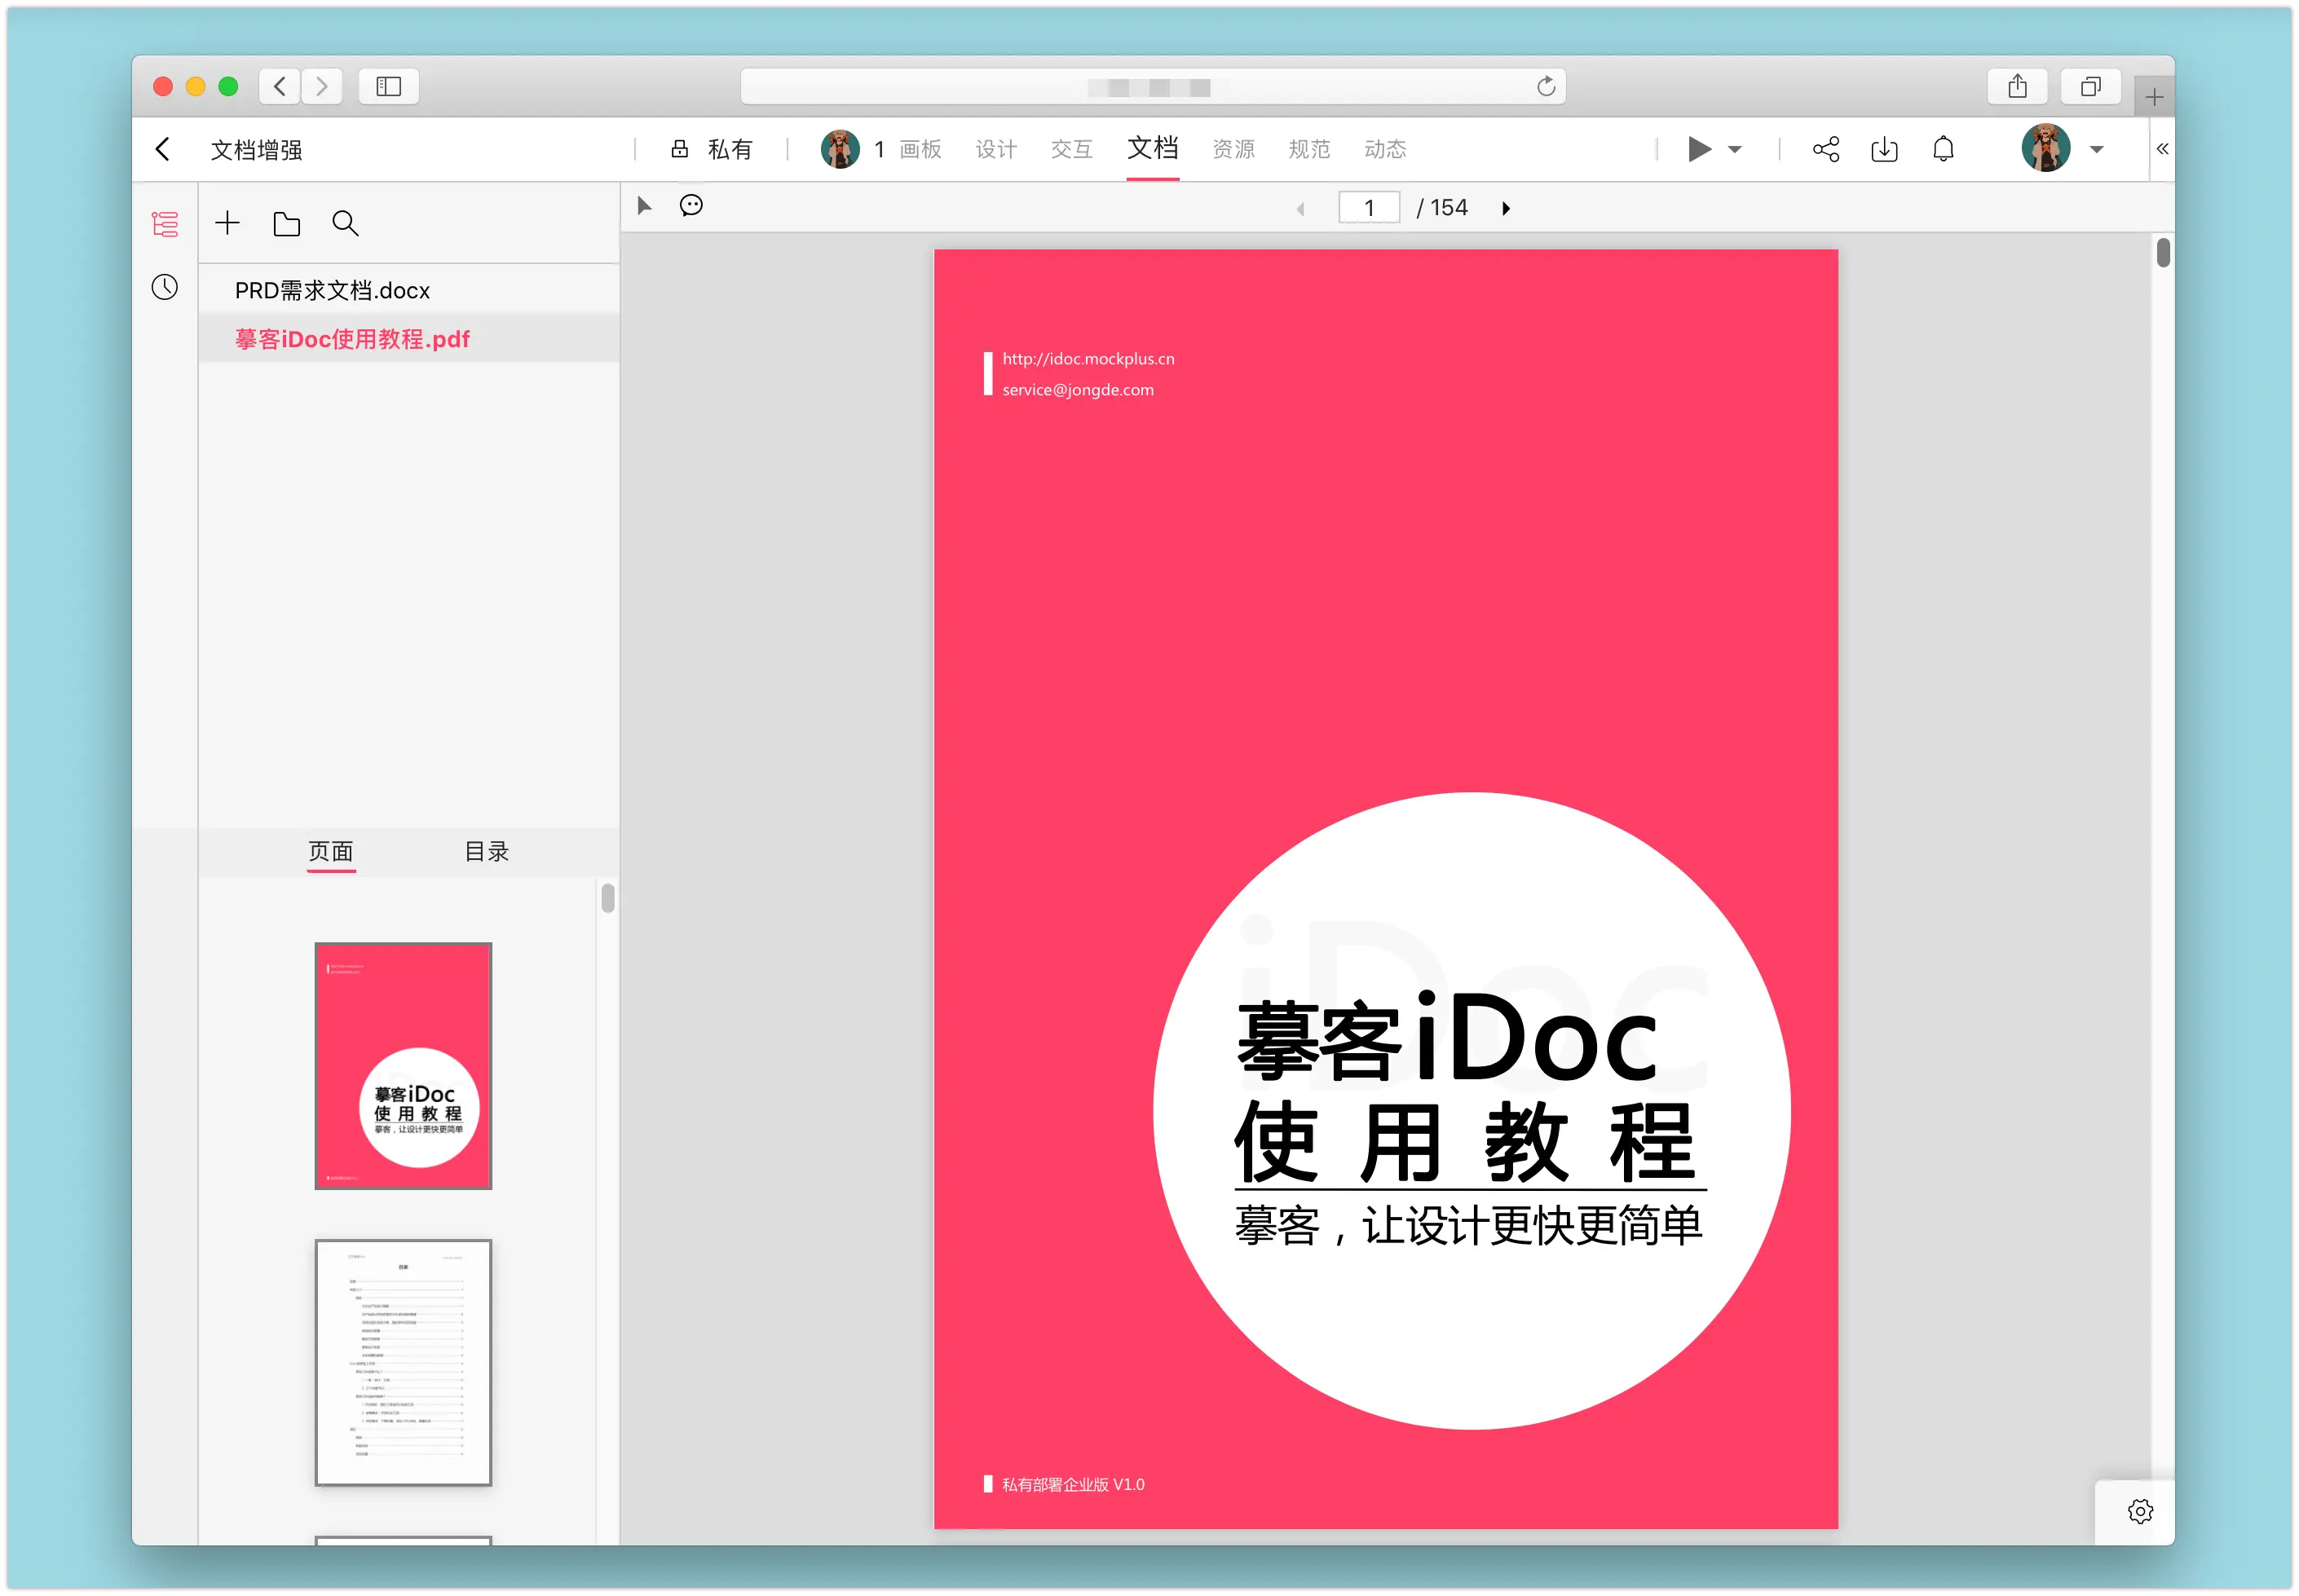Expand the play mode dropdown arrow

point(1735,149)
